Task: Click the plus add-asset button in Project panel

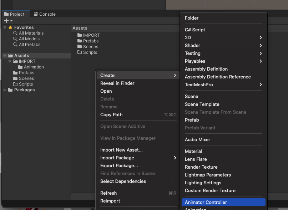Action: (6, 21)
